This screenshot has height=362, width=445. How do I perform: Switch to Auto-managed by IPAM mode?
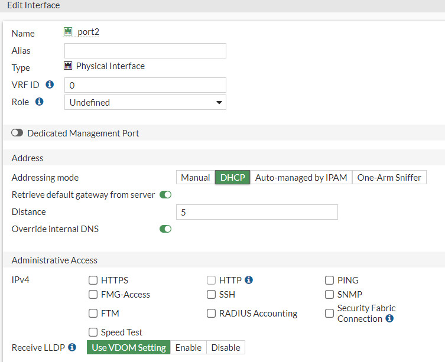(301, 177)
